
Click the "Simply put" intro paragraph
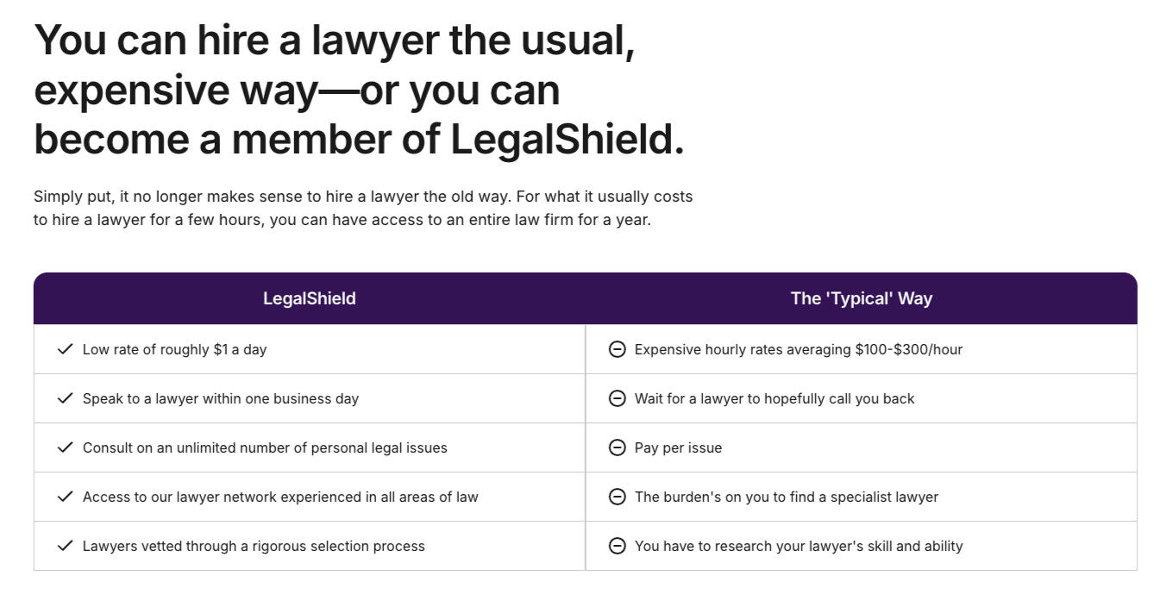click(362, 208)
